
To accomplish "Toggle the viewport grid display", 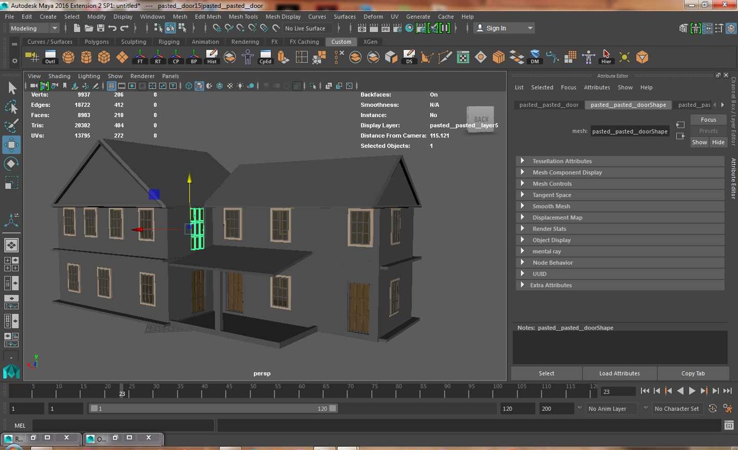I will point(111,86).
